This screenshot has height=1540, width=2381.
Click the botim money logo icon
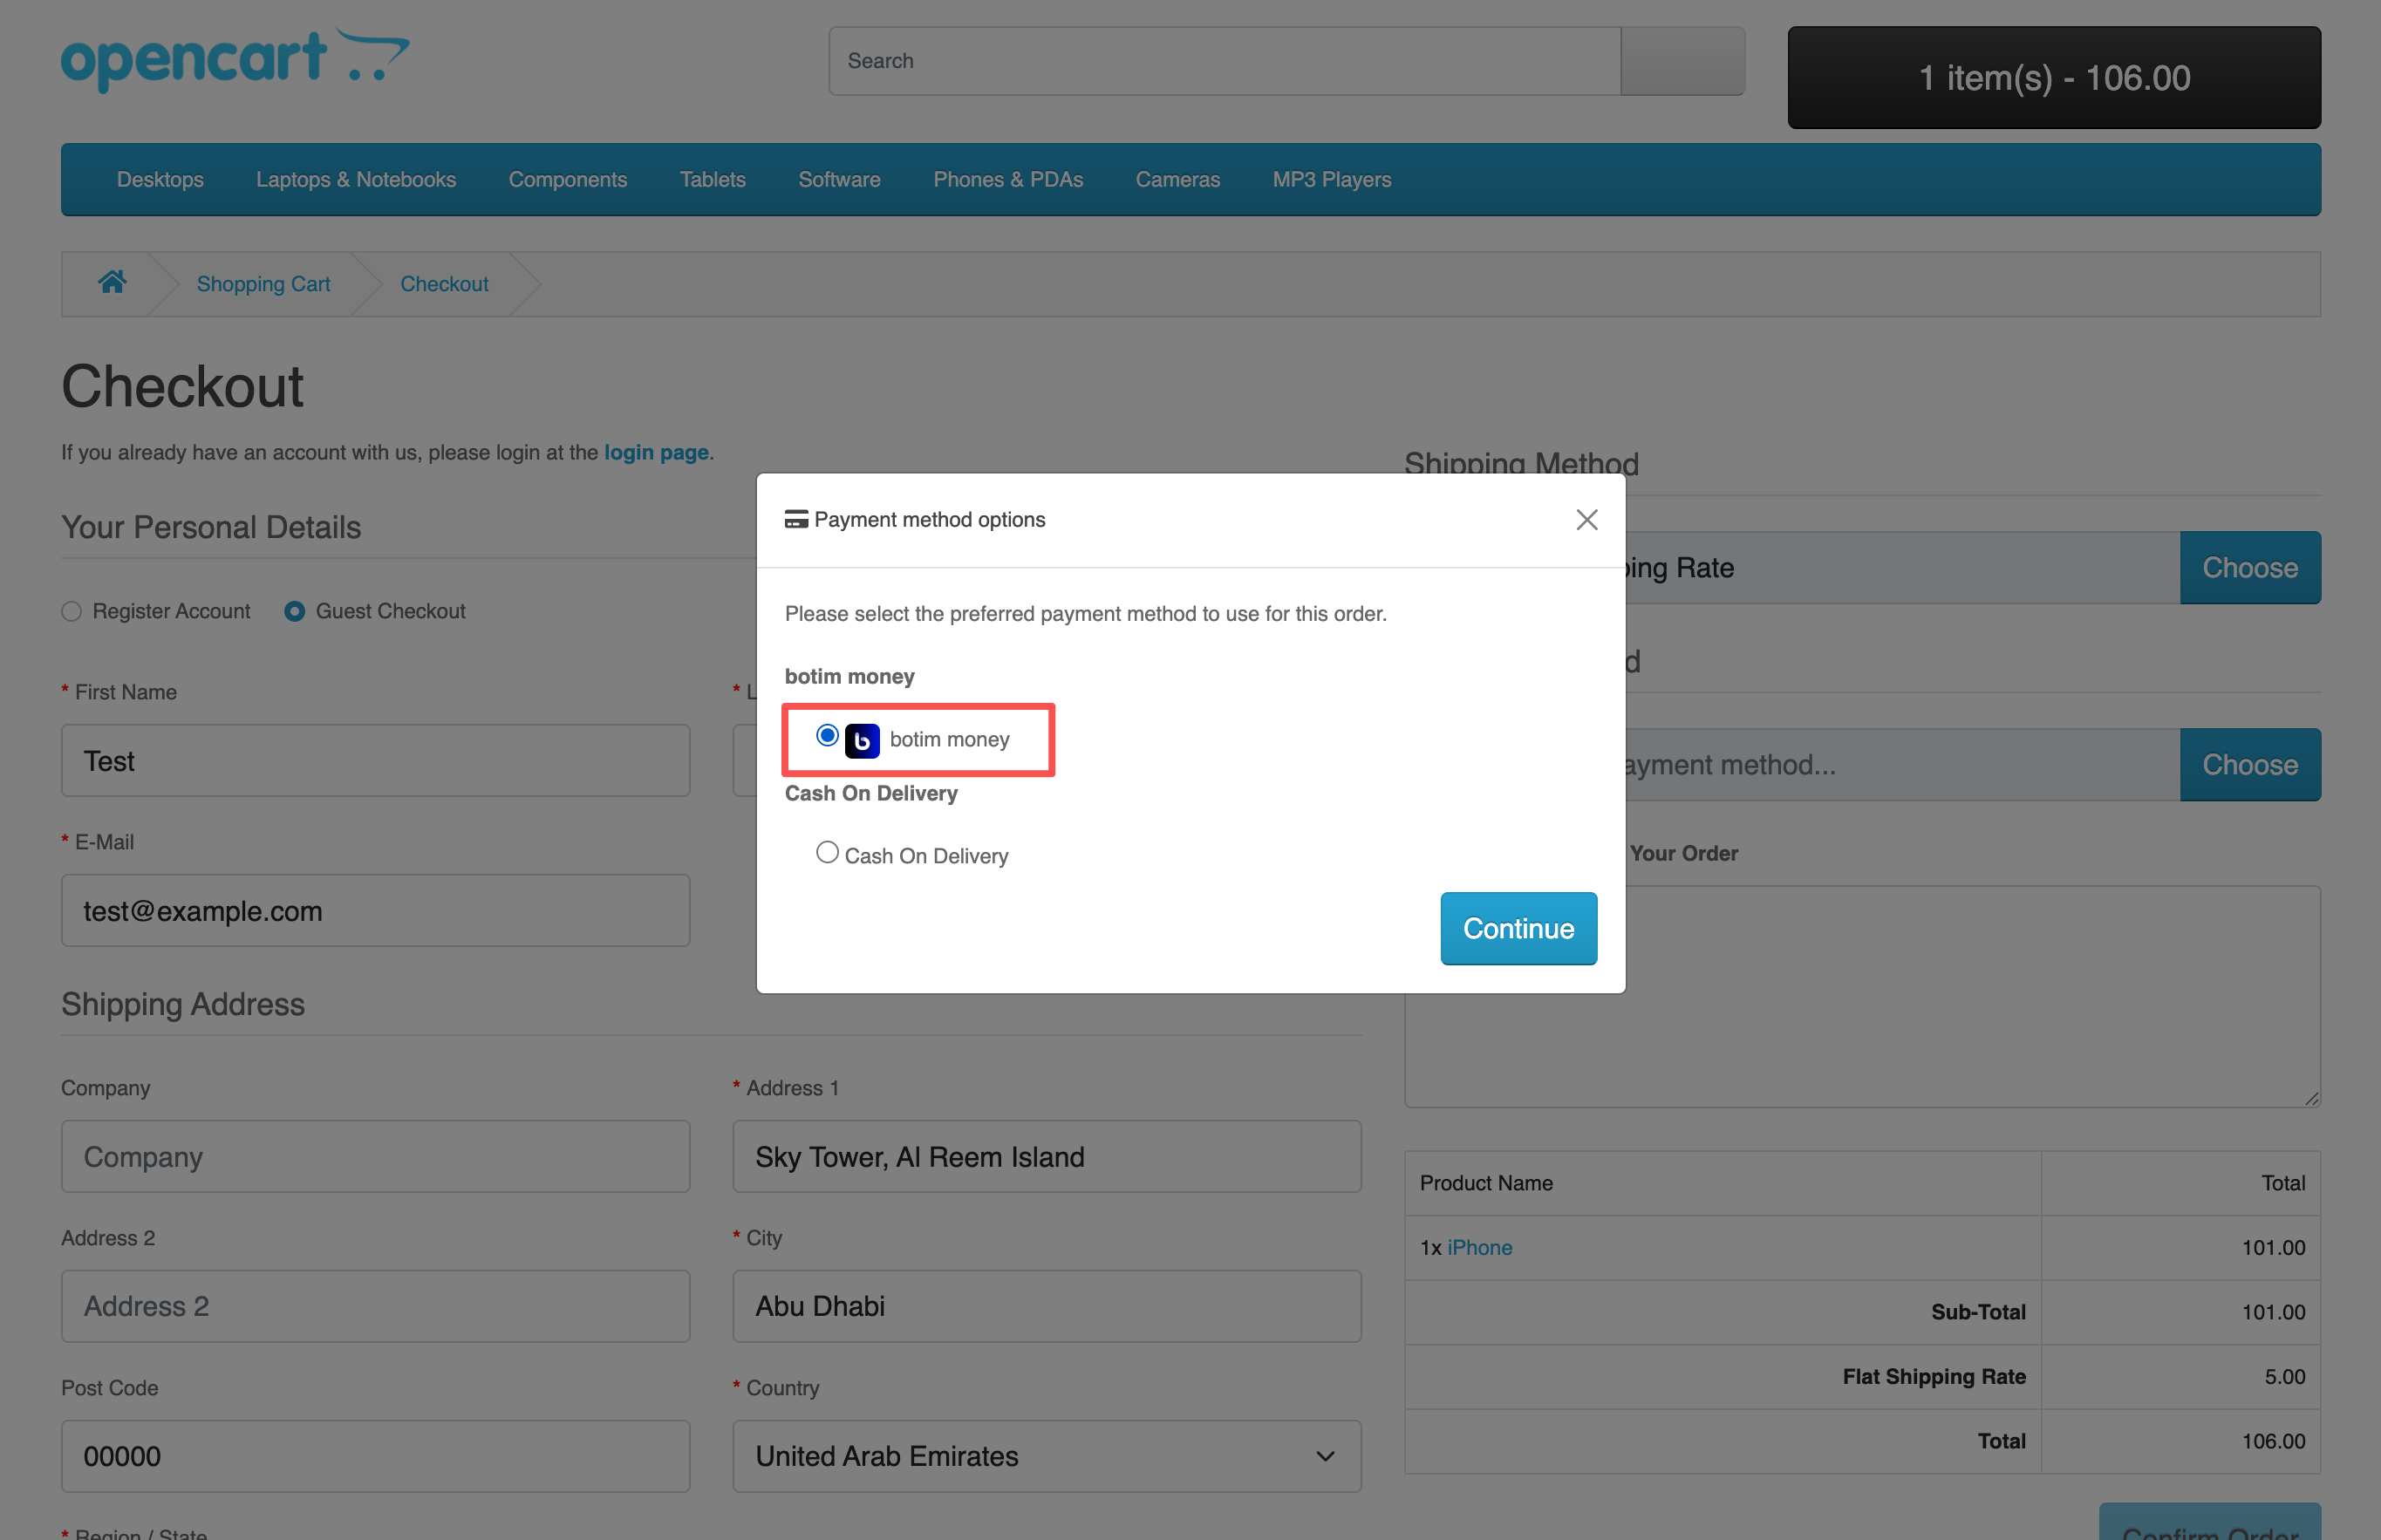tap(862, 740)
